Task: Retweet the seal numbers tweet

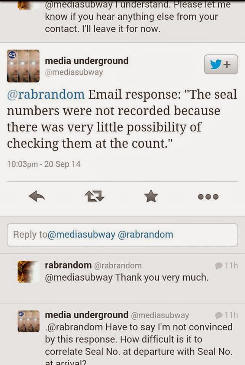Action: [x=94, y=196]
